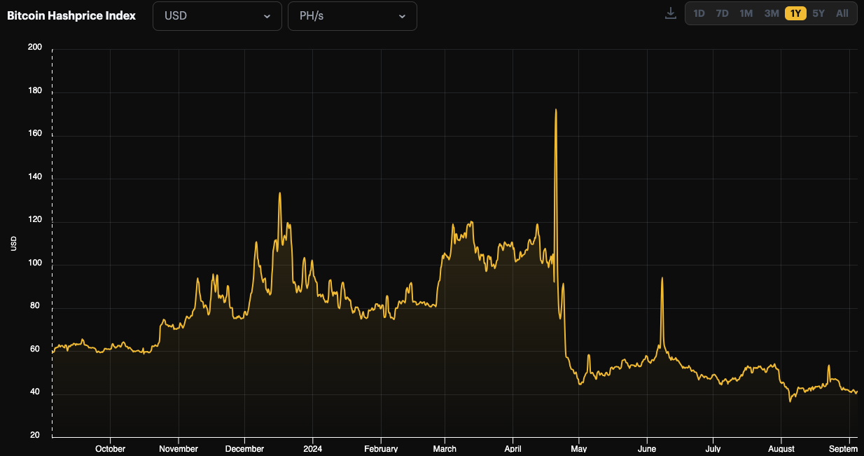Click the tallest late-April price spike peak
This screenshot has height=456, width=864.
556,110
